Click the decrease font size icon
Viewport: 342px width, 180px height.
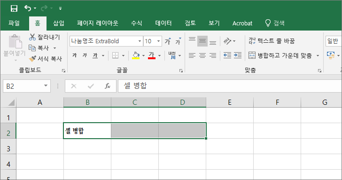[x=178, y=41]
